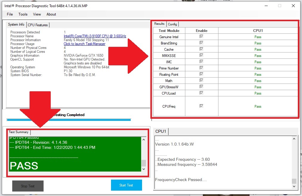Switch to the System Info tab
The width and height of the screenshot is (302, 196).
click(16, 24)
